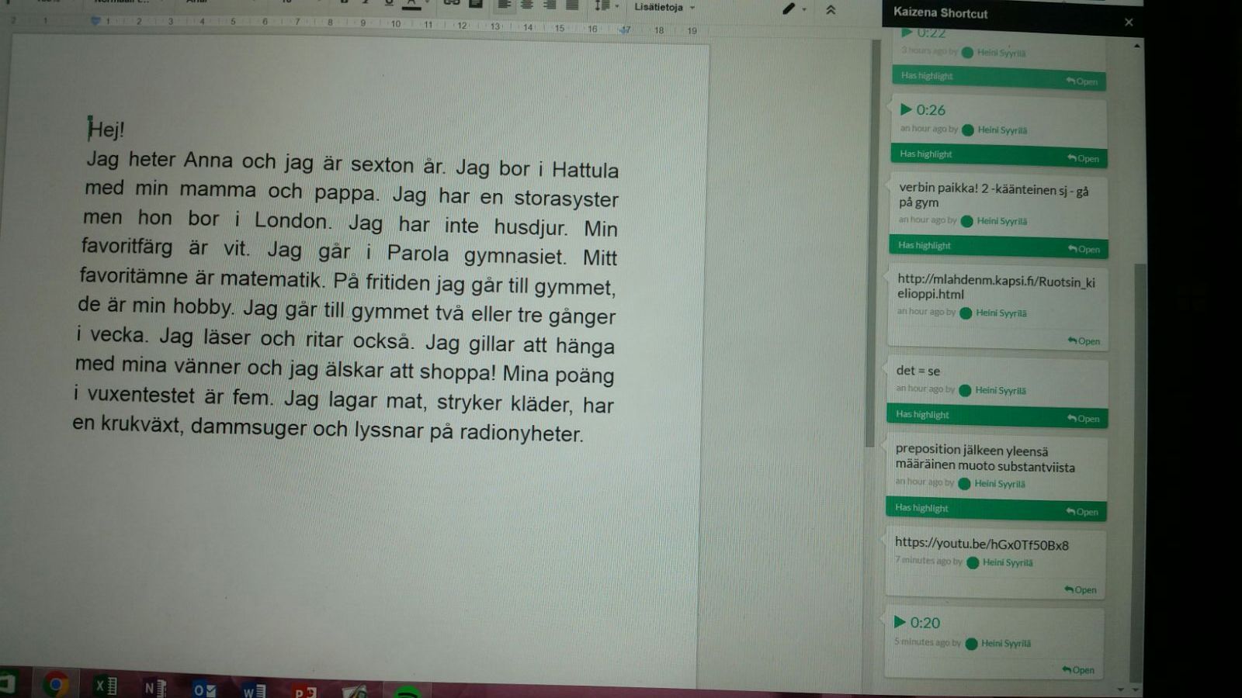Open Chrome from the taskbar

(55, 685)
